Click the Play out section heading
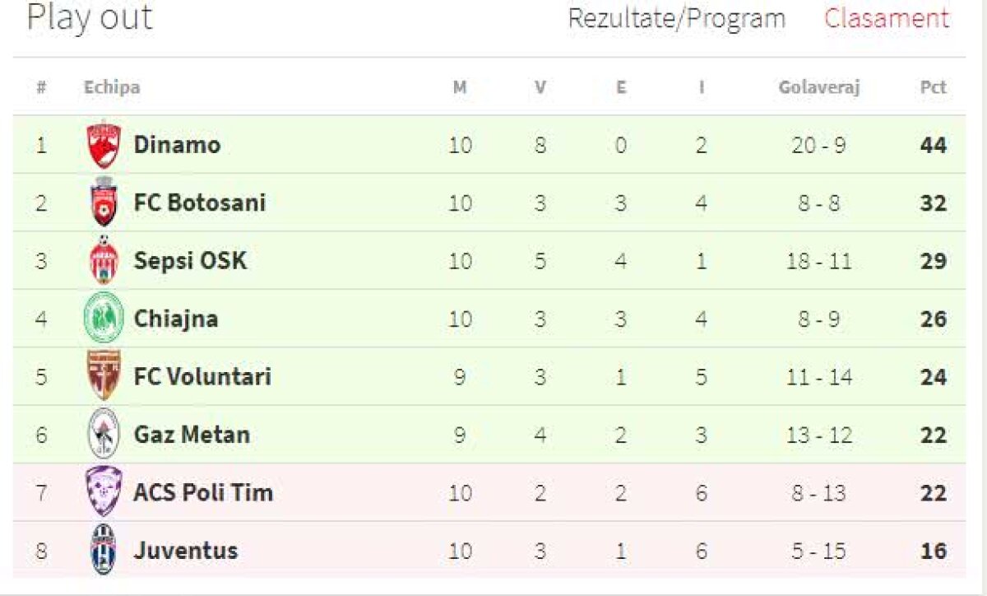This screenshot has width=987, height=596. [90, 18]
